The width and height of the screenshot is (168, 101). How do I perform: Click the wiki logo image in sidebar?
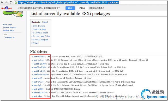click(x=13, y=14)
